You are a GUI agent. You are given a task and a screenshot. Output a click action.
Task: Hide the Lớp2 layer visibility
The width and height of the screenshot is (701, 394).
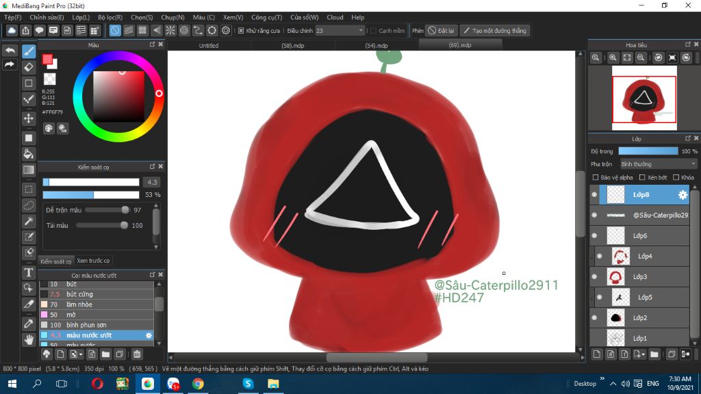click(x=594, y=318)
